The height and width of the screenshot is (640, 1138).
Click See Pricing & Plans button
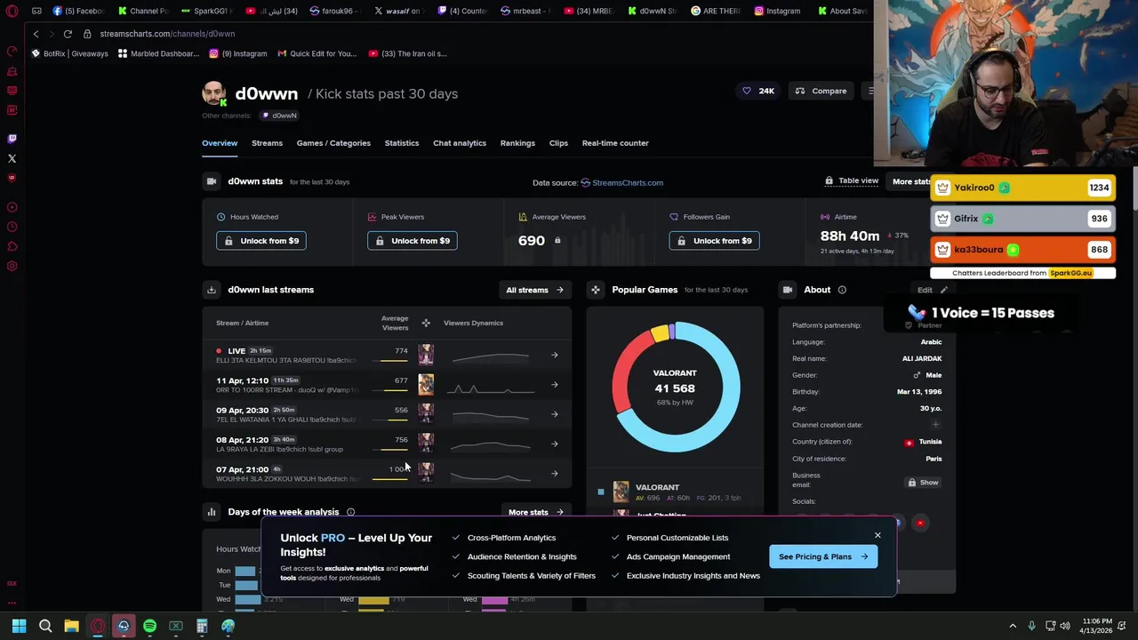click(x=823, y=556)
